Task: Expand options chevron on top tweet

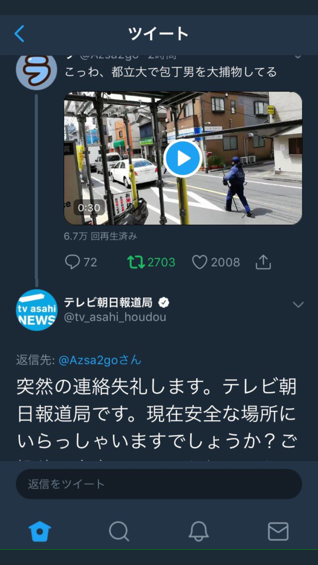Action: 298,56
